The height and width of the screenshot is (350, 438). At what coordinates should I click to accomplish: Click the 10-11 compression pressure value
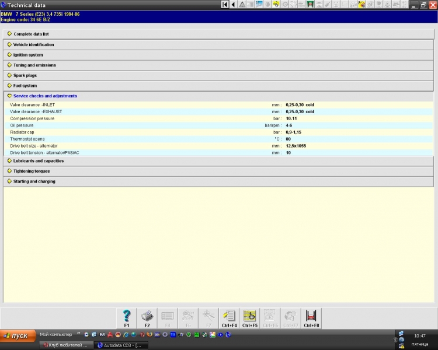[291, 118]
